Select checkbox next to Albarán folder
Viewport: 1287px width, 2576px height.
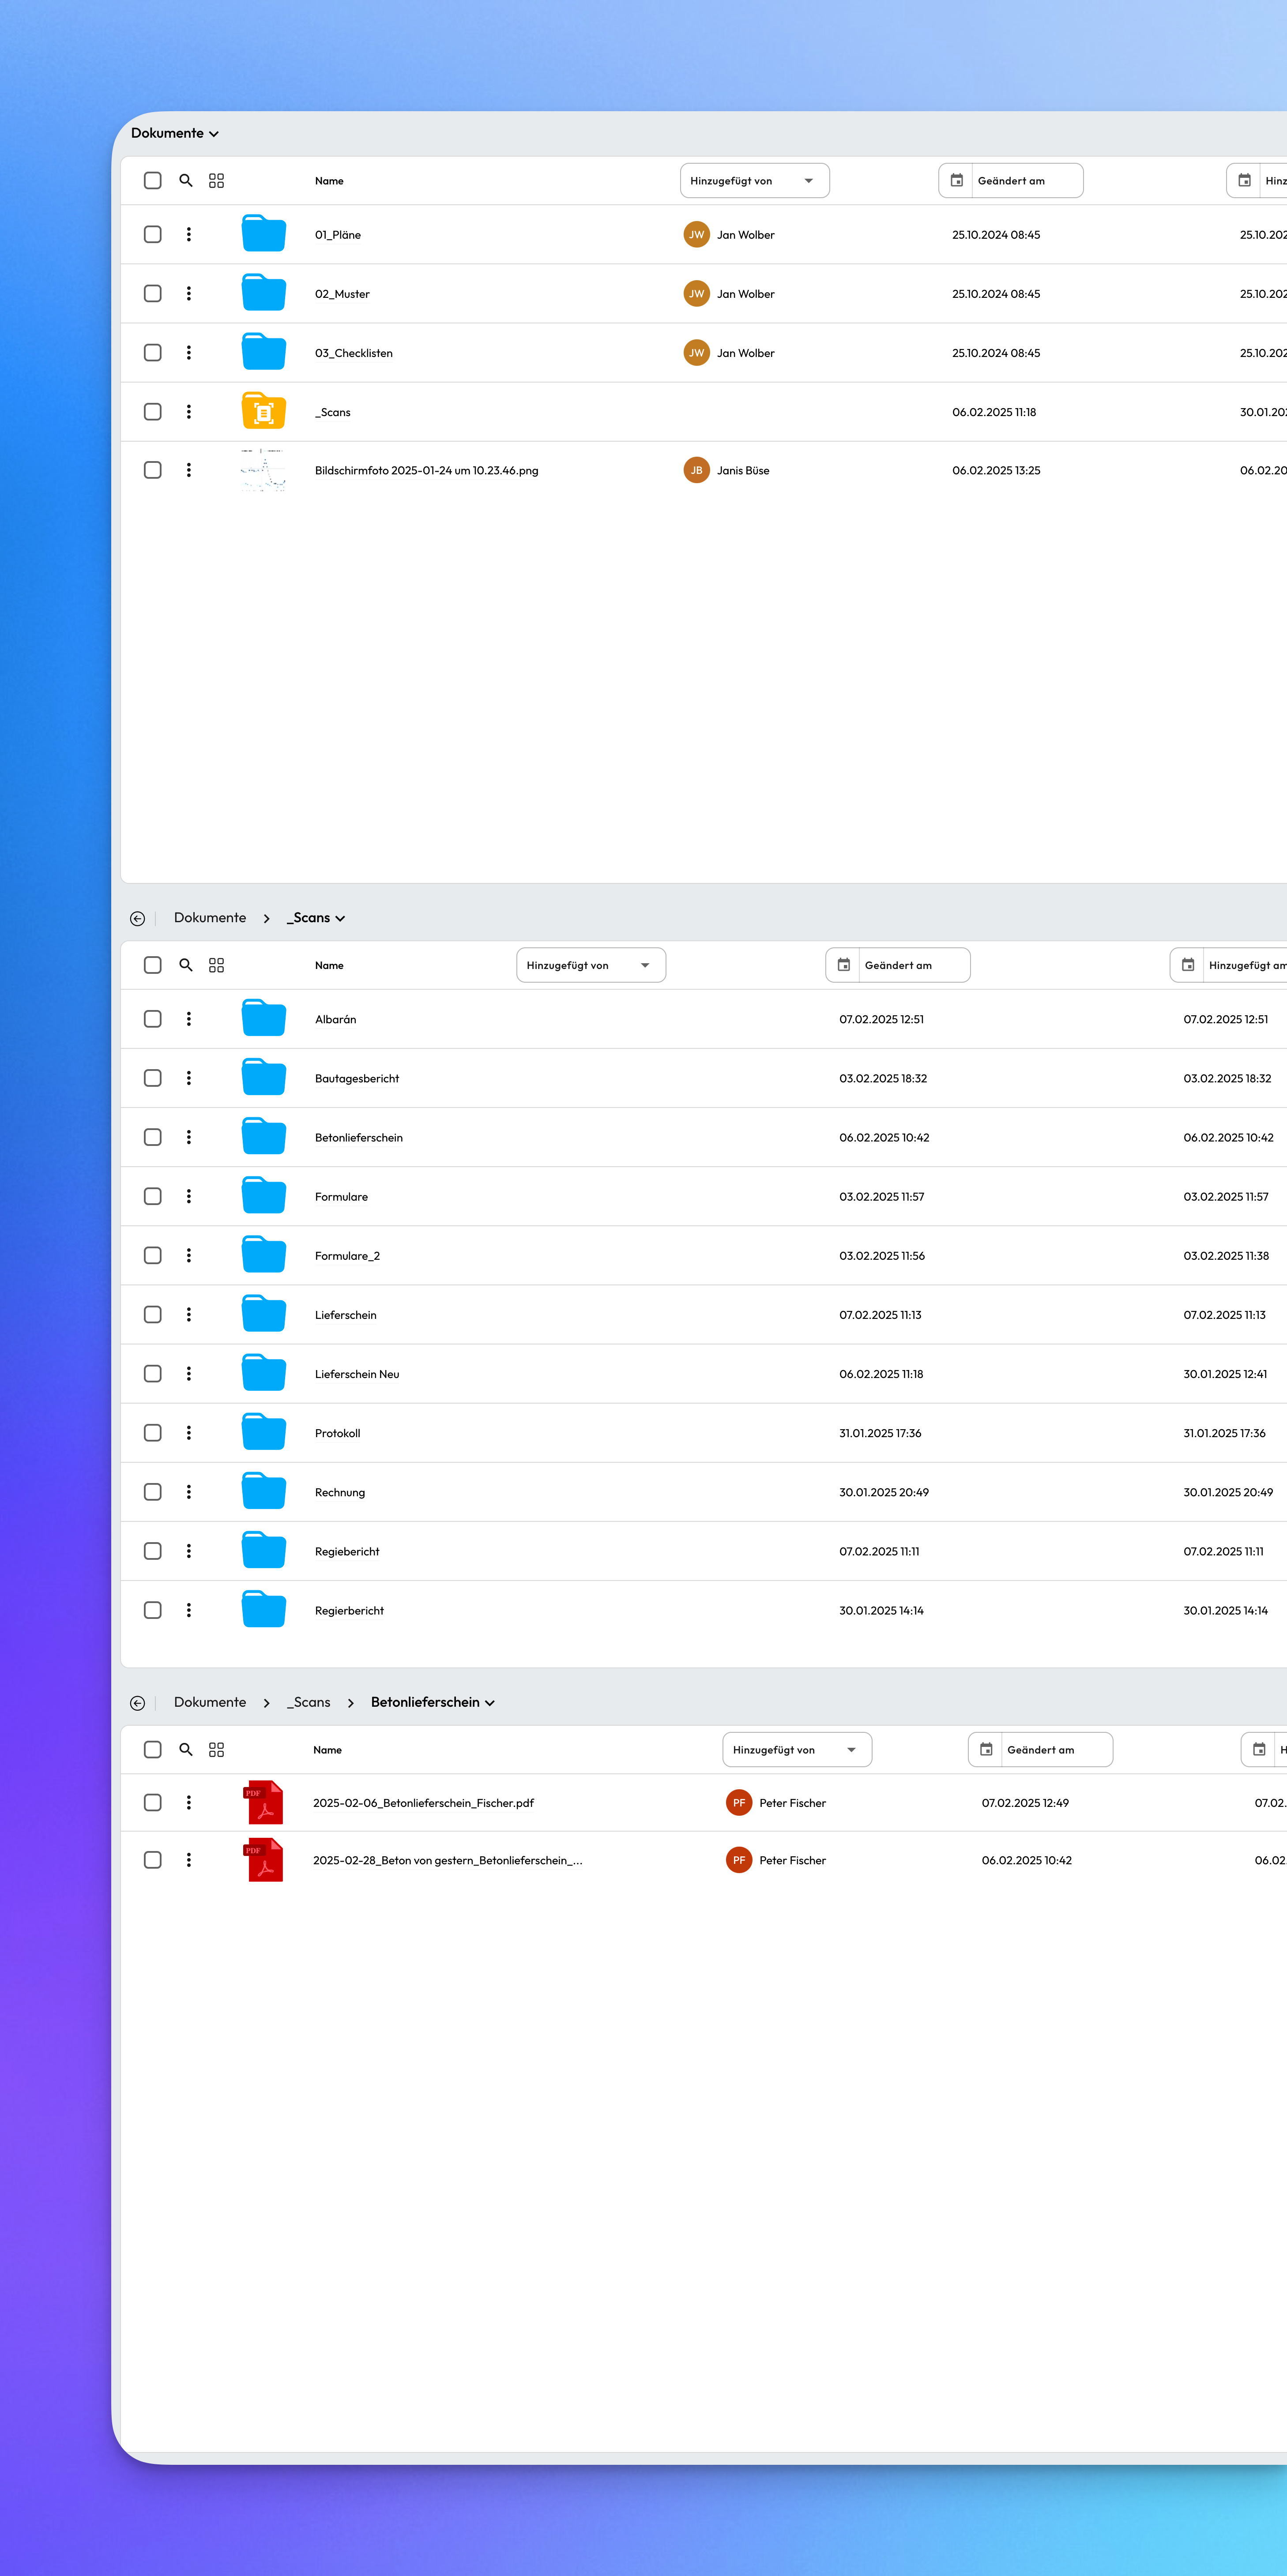153,1018
